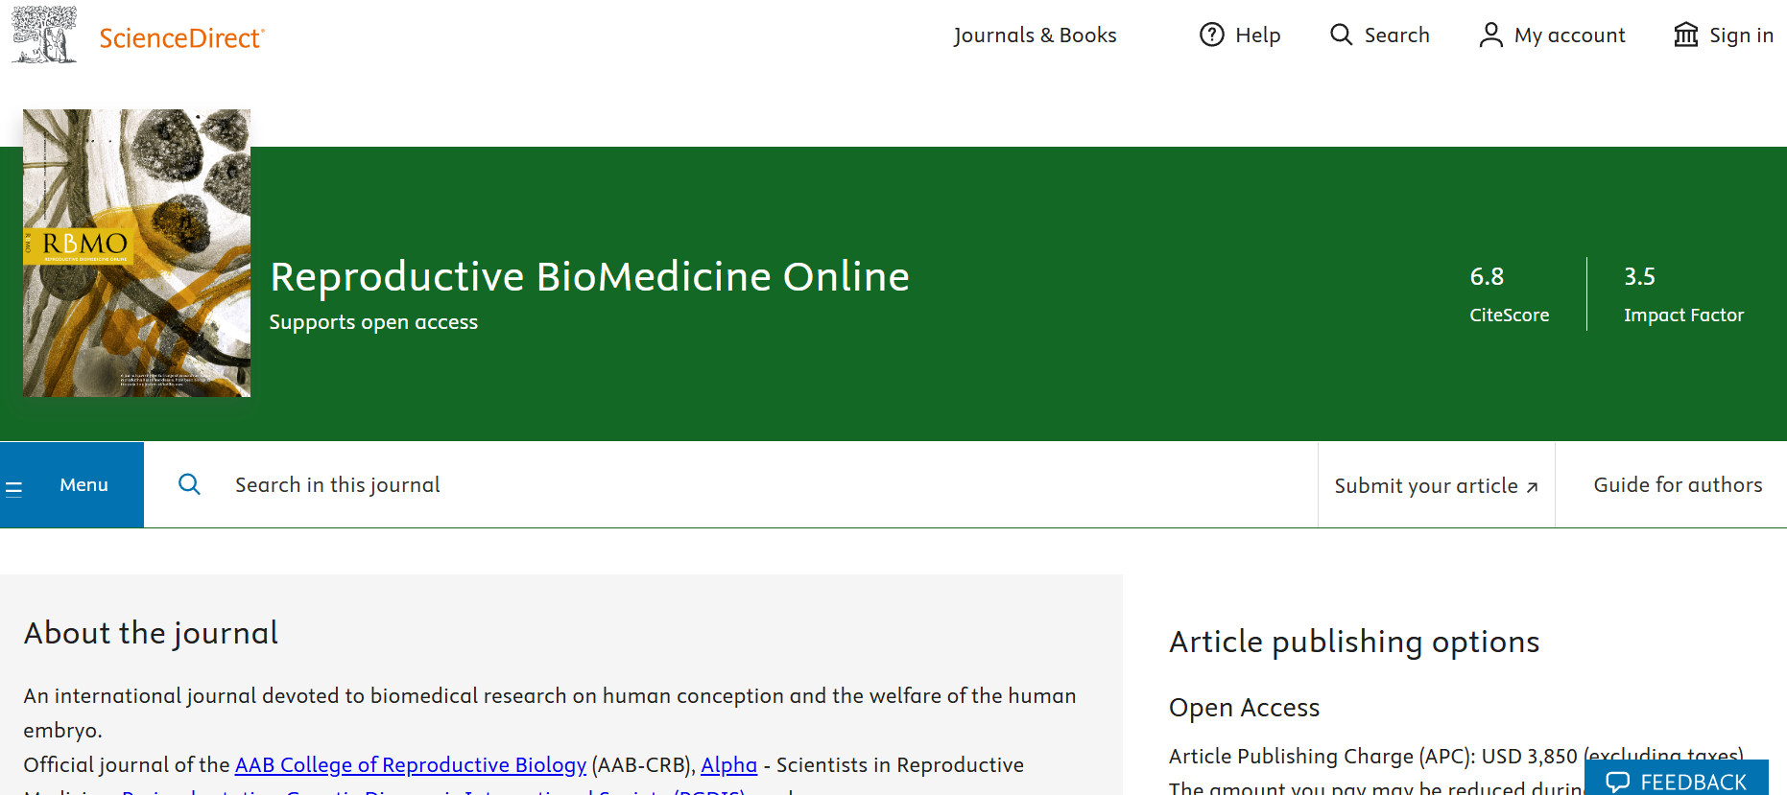Click the Help question mark icon
Image resolution: width=1787 pixels, height=795 pixels.
pos(1212,35)
